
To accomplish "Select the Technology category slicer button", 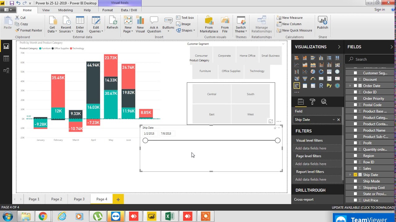I will coord(257,71).
